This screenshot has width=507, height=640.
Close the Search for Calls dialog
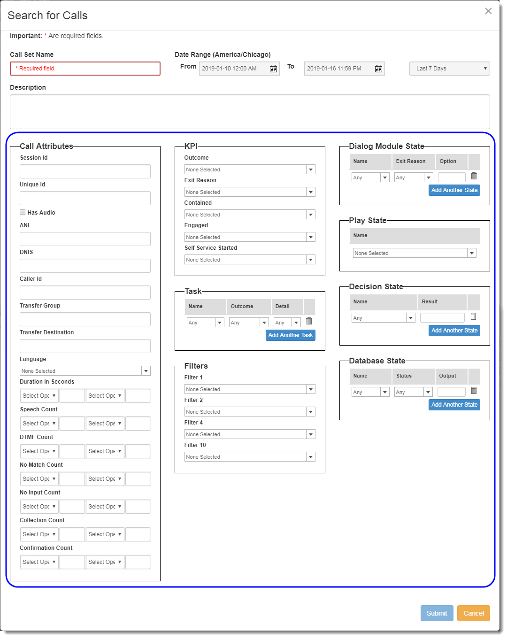click(x=488, y=11)
